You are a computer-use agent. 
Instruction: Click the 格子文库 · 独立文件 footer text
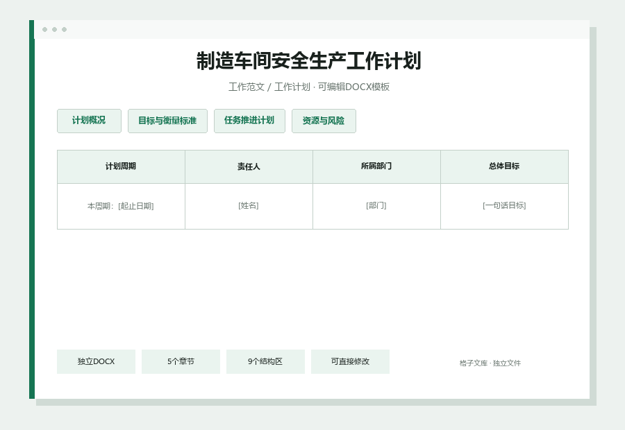tap(490, 363)
